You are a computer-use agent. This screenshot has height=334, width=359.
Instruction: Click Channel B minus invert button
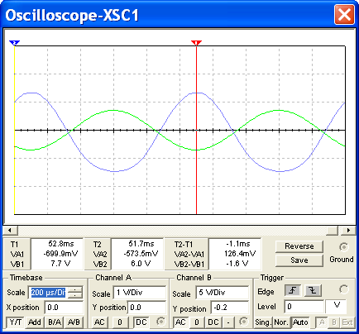pyautogui.click(x=228, y=322)
